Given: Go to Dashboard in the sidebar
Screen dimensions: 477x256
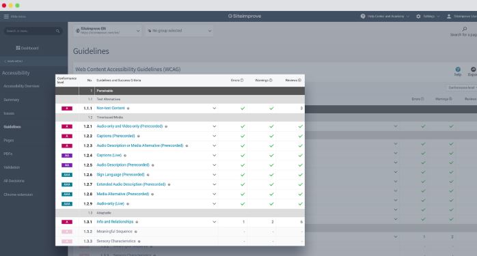Looking at the screenshot, I should [27, 48].
